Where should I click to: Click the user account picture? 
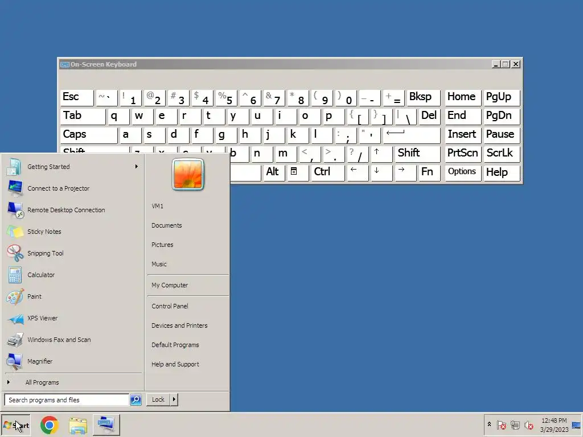tap(188, 174)
